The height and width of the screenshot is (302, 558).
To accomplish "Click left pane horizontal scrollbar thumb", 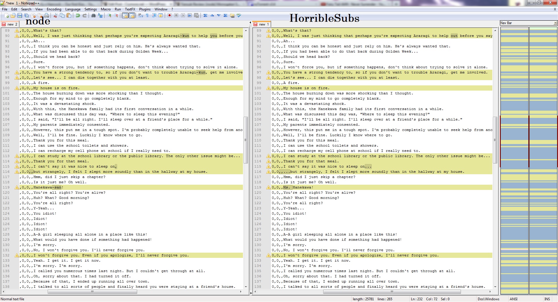I will (x=92, y=292).
